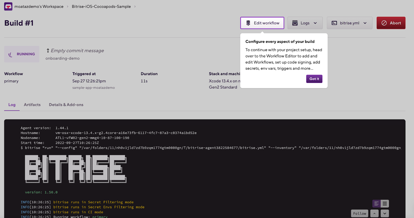
Task: Click the Edit workflow button
Action: (x=262, y=23)
